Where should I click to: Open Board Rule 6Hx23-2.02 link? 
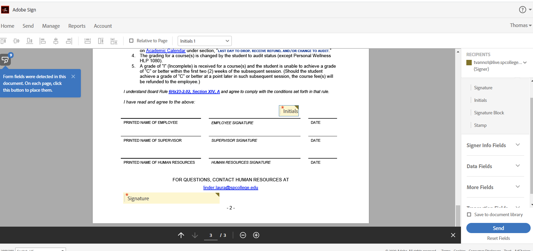[194, 92]
